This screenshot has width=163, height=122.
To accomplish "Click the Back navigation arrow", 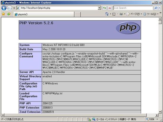I will coord(4,8).
